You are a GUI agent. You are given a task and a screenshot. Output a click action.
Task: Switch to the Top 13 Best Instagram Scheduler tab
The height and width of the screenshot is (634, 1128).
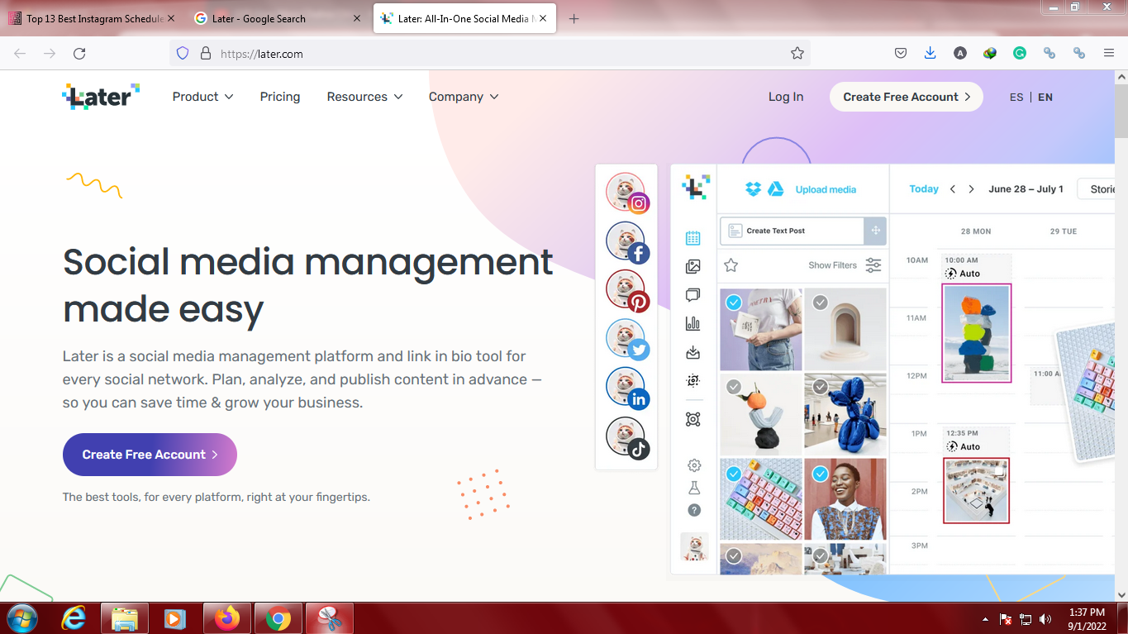pyautogui.click(x=92, y=18)
